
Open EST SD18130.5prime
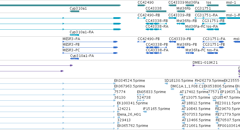coord(179,81)
